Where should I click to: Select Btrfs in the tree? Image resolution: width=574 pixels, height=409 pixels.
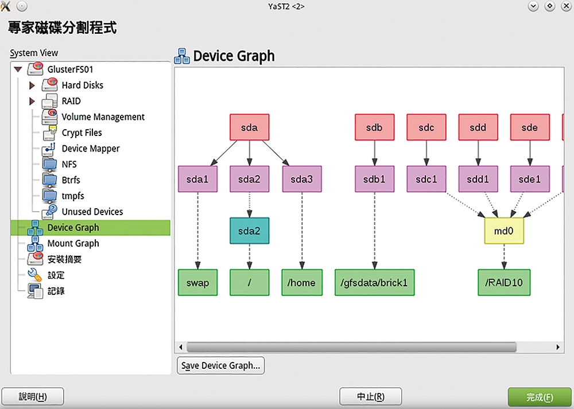click(71, 180)
